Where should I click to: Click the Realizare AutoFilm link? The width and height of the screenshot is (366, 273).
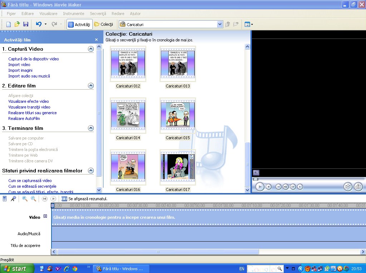tap(24, 118)
